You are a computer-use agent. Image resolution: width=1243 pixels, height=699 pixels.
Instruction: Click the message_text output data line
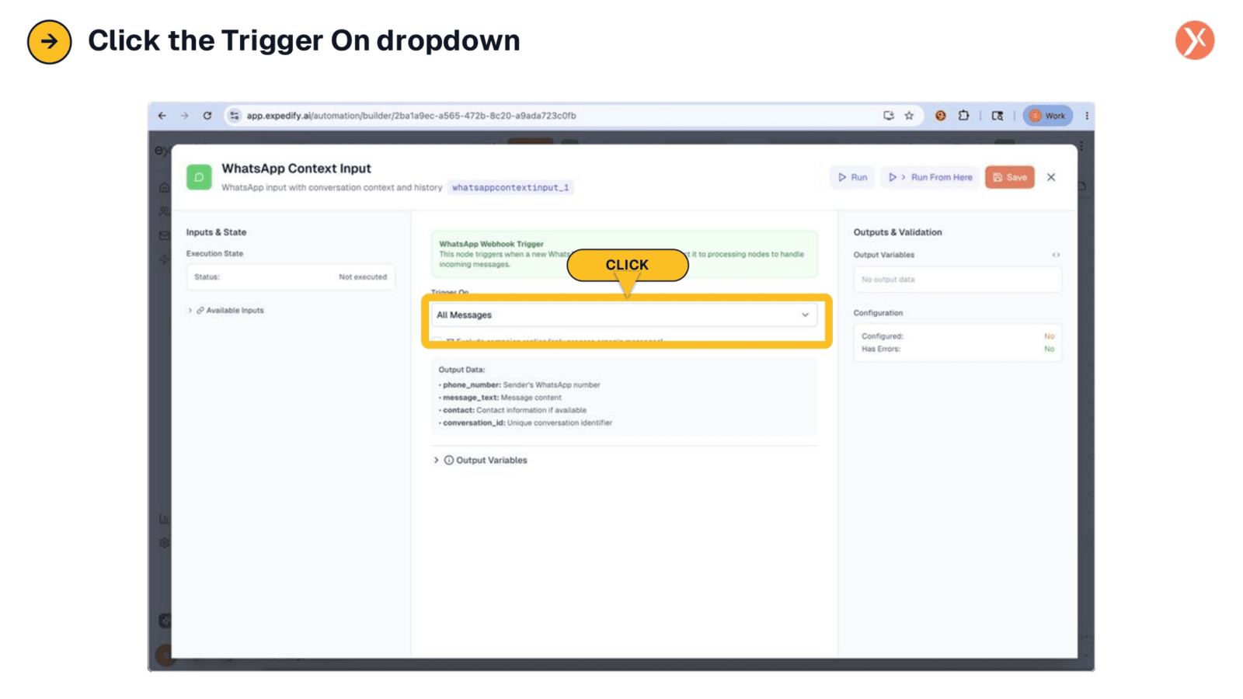coord(500,398)
